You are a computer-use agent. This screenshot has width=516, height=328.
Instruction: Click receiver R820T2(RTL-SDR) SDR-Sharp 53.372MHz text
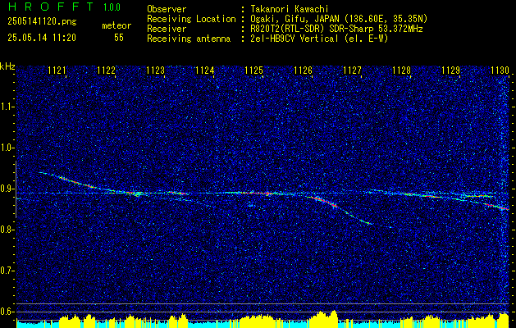tap(336, 29)
